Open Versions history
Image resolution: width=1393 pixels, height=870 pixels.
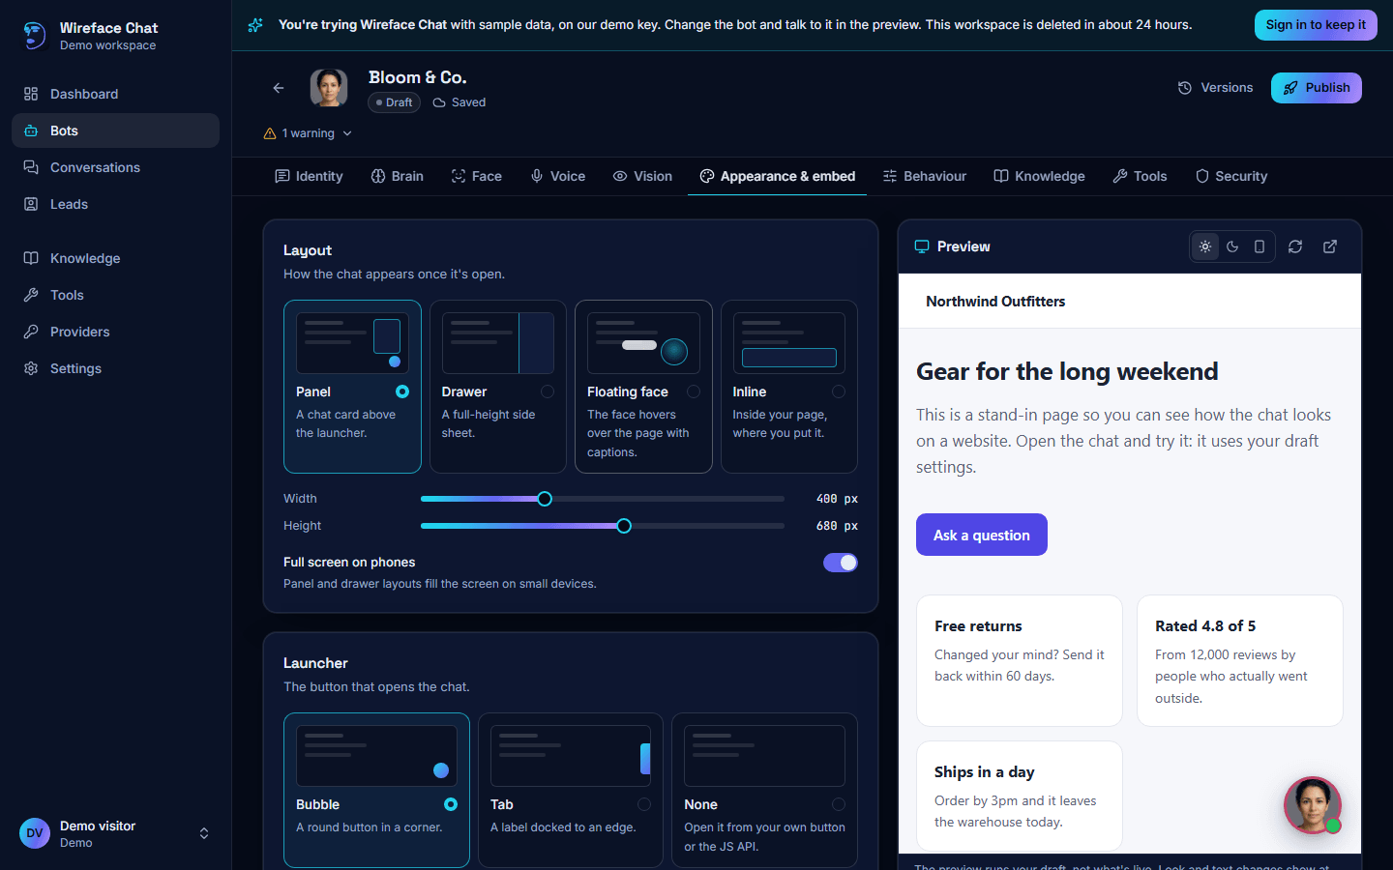tap(1215, 88)
